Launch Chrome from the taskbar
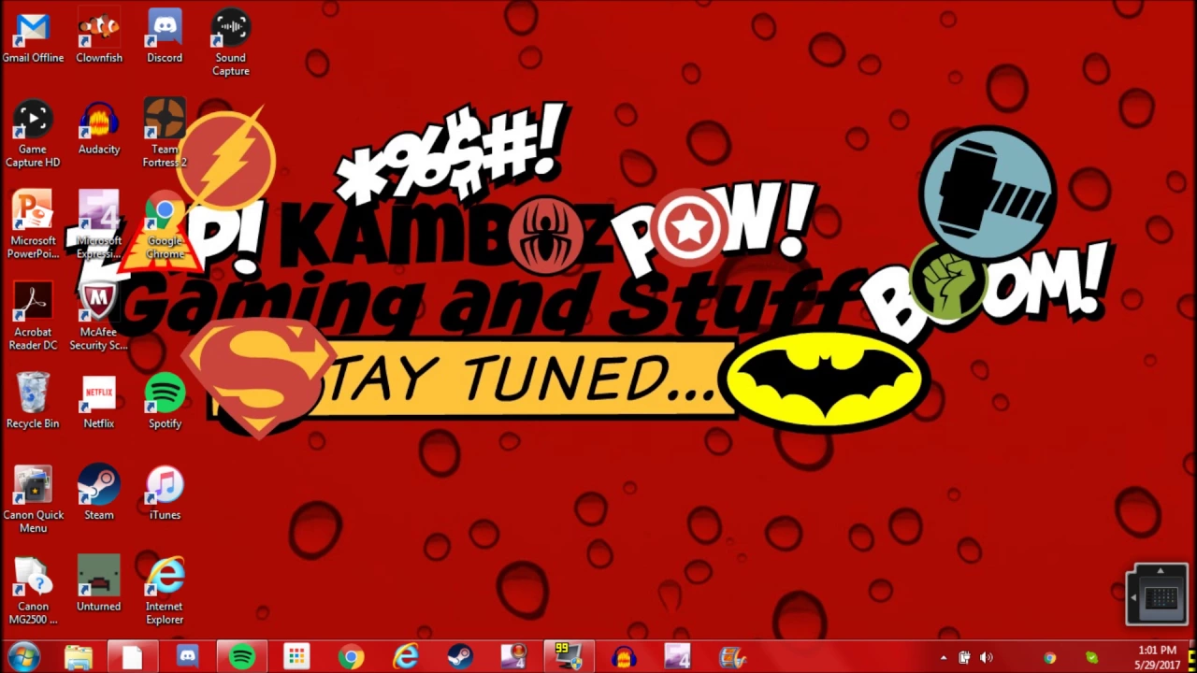The height and width of the screenshot is (673, 1197). pyautogui.click(x=351, y=657)
